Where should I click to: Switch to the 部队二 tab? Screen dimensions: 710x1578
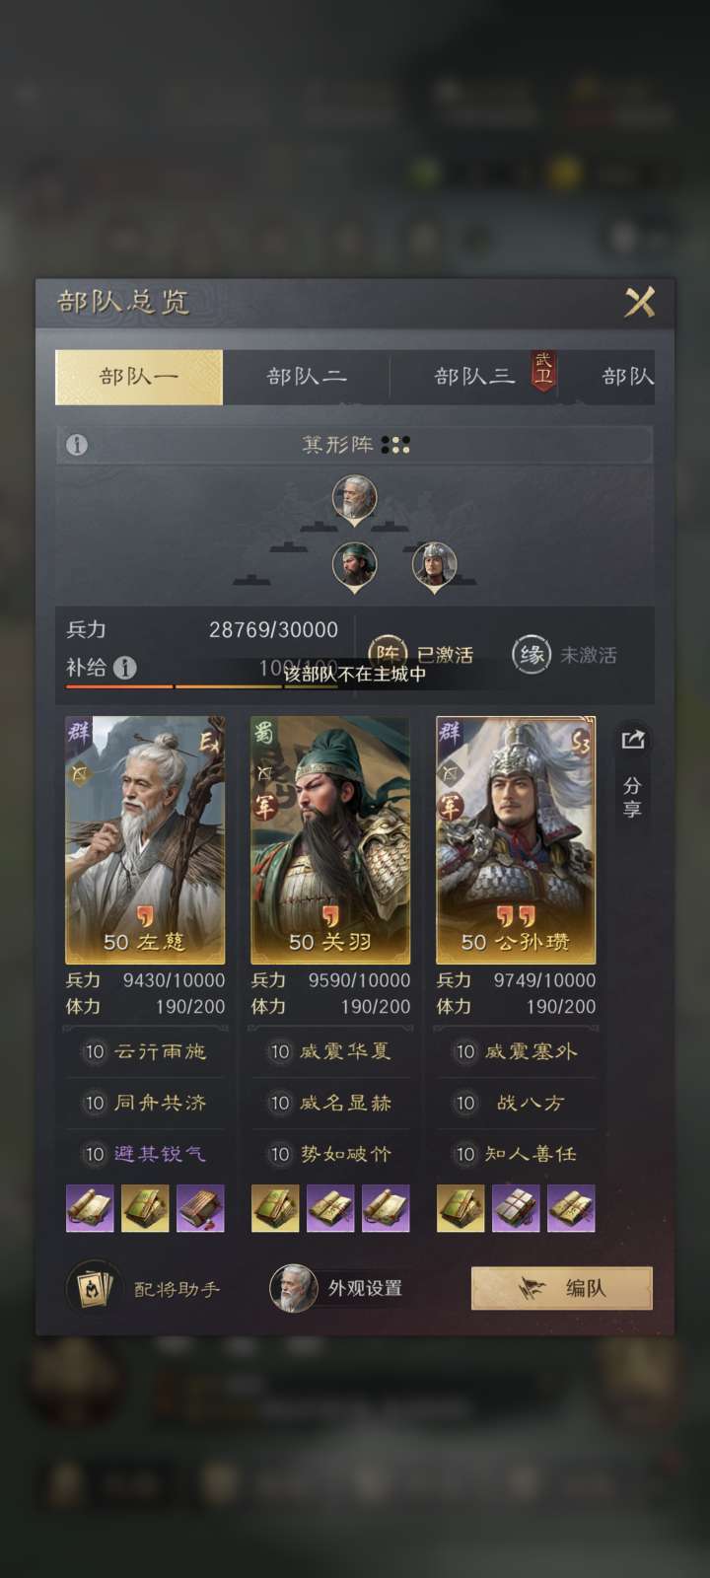(307, 377)
